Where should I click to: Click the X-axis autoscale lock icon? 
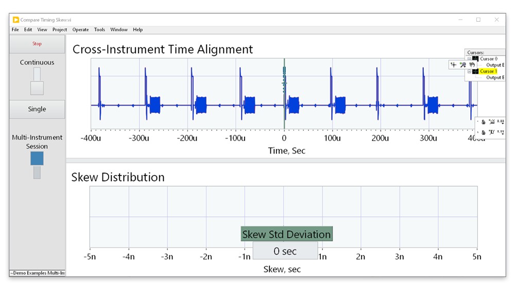pos(483,122)
